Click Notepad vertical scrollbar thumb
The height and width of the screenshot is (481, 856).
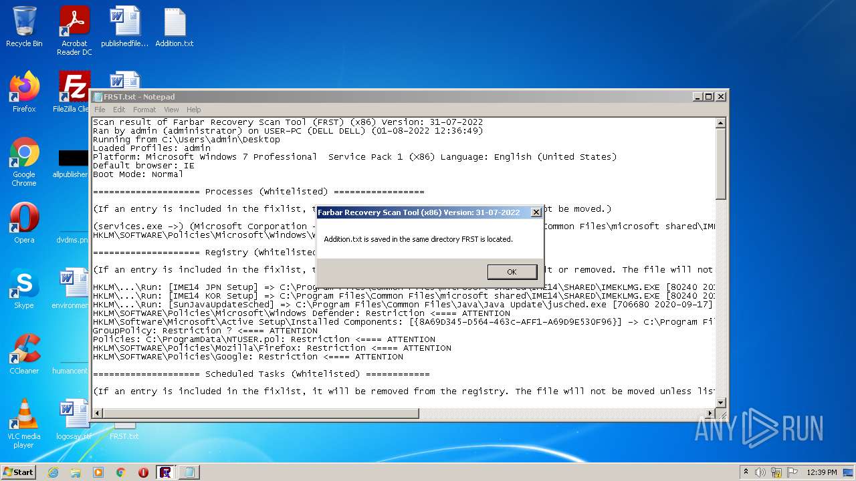(720, 164)
